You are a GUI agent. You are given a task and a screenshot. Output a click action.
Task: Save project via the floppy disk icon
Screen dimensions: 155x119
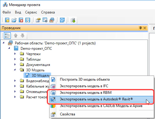coord(28,20)
